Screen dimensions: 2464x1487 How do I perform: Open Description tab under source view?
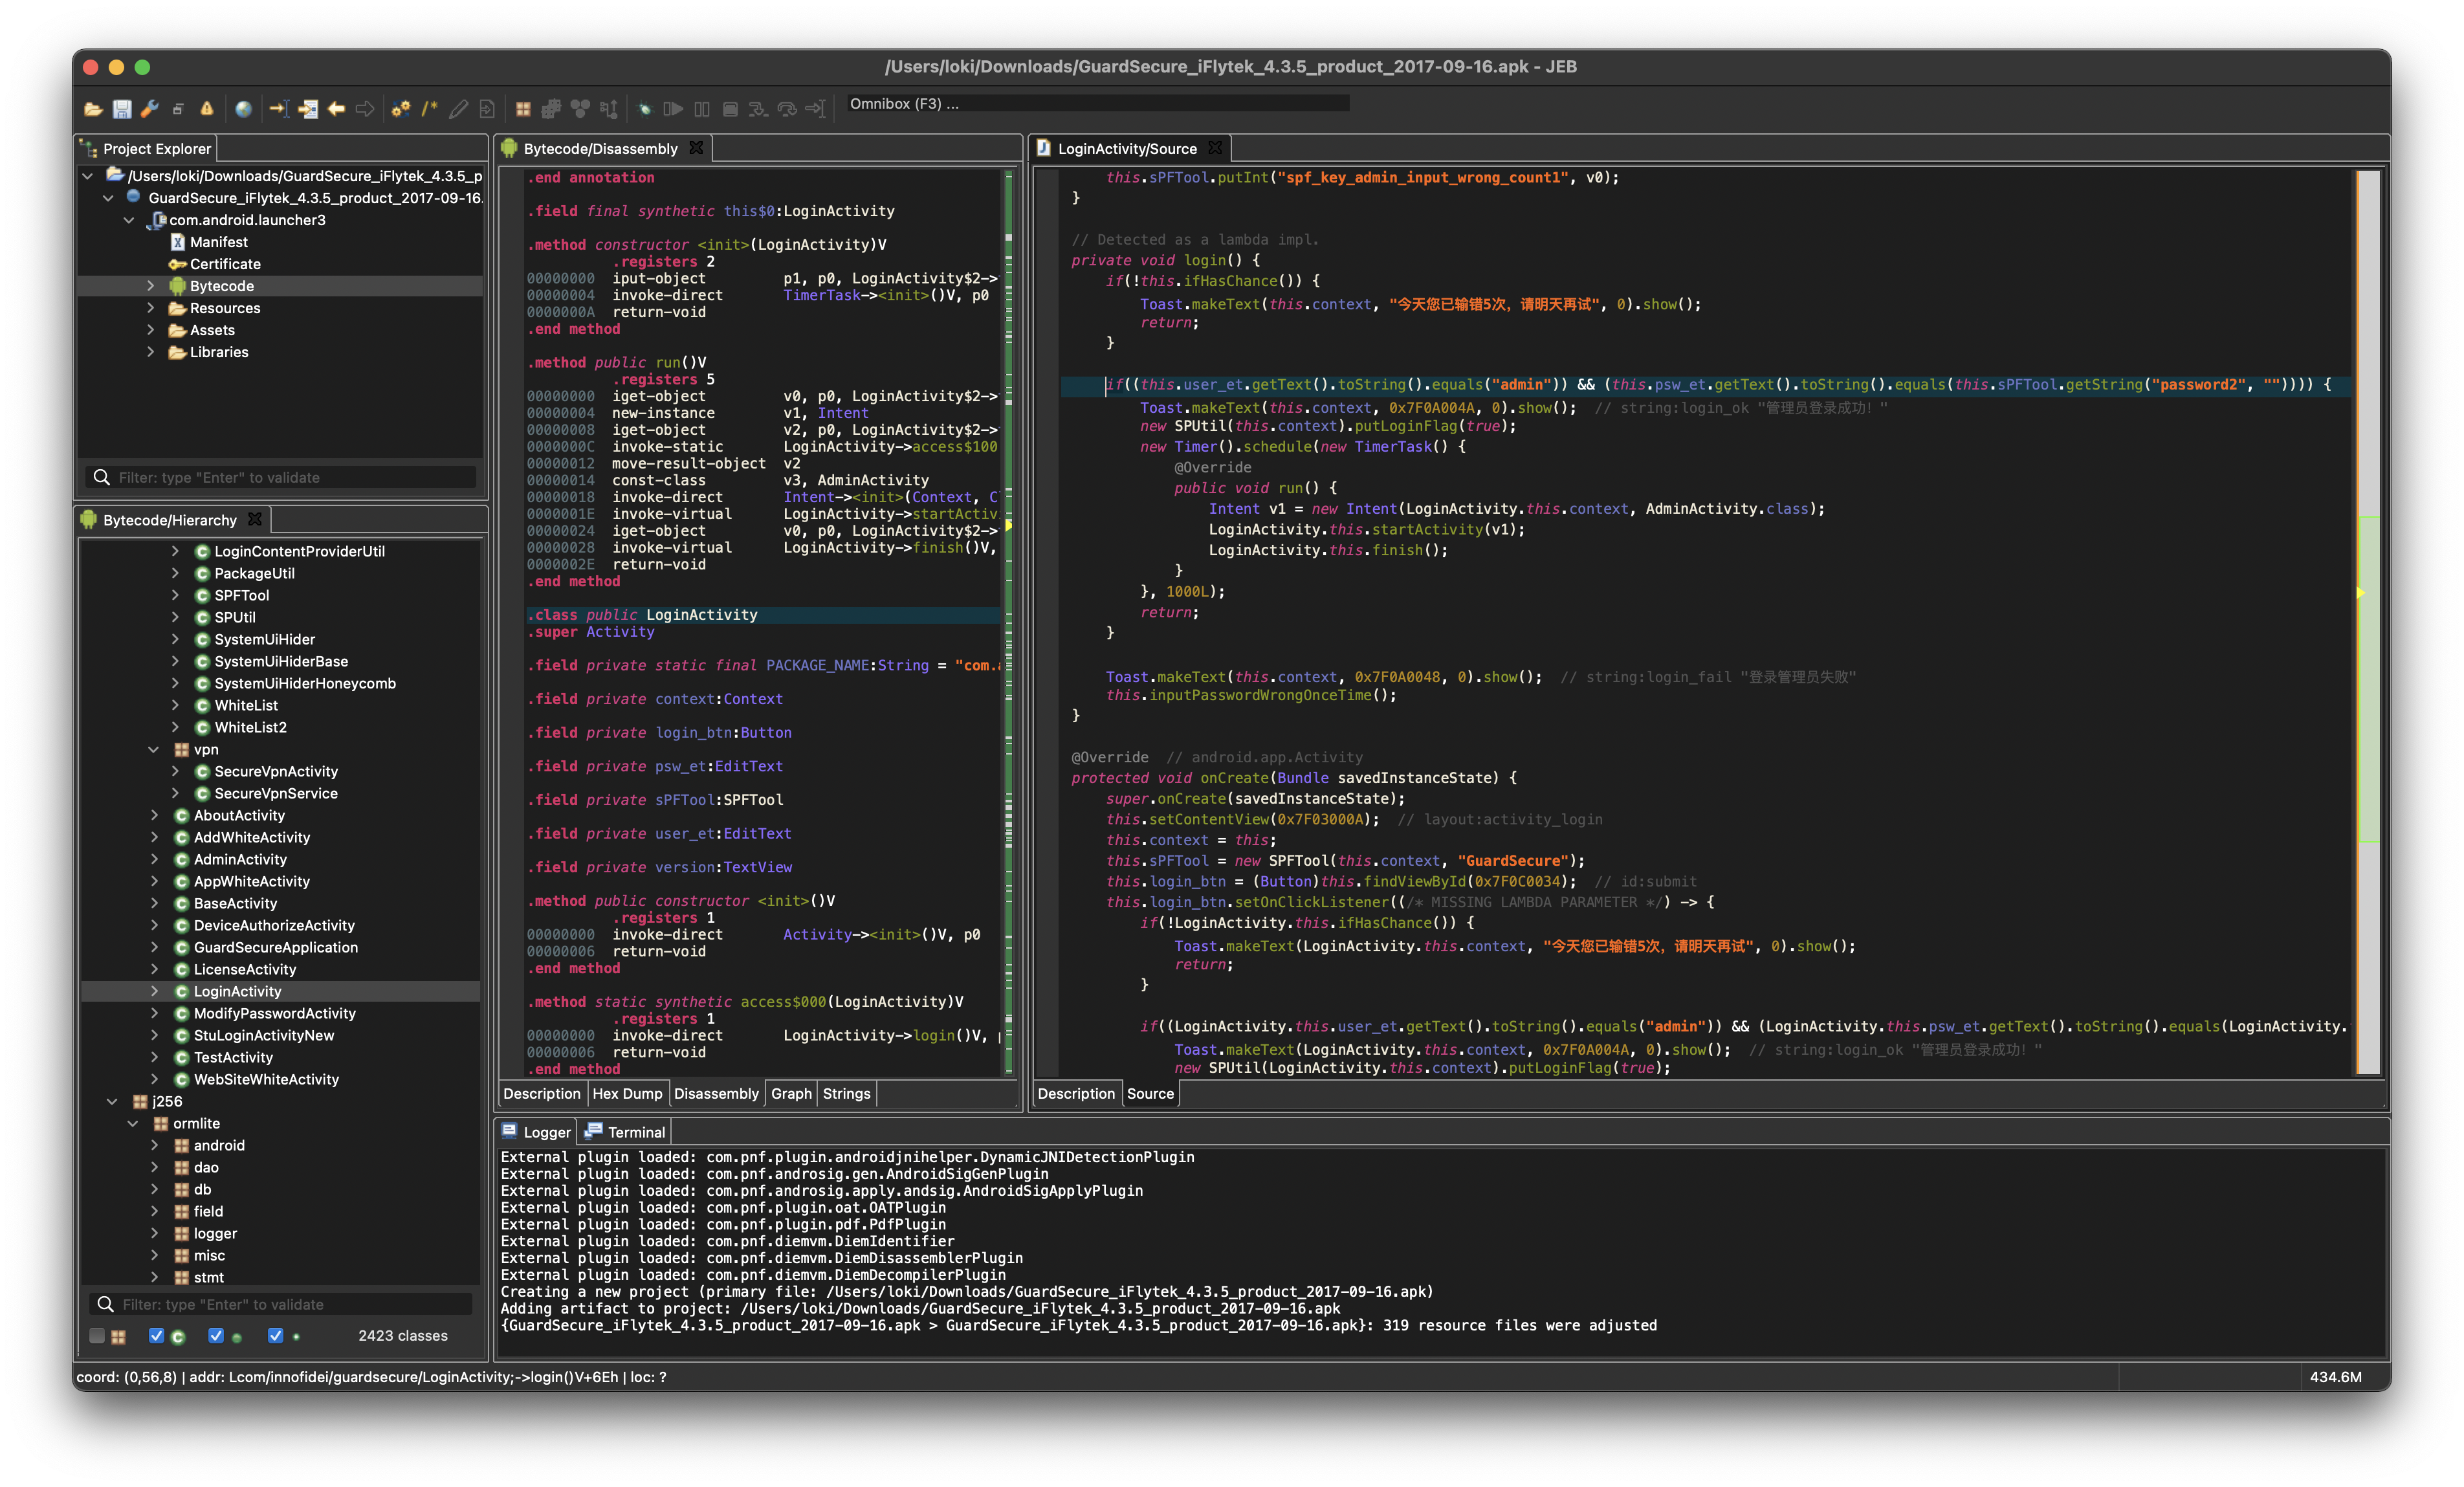pyautogui.click(x=1076, y=1093)
